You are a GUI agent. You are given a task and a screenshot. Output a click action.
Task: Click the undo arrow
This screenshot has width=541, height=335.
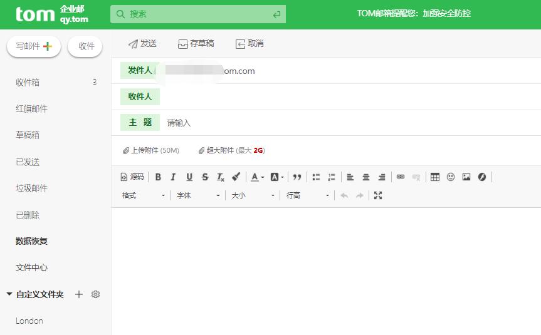pyautogui.click(x=344, y=195)
